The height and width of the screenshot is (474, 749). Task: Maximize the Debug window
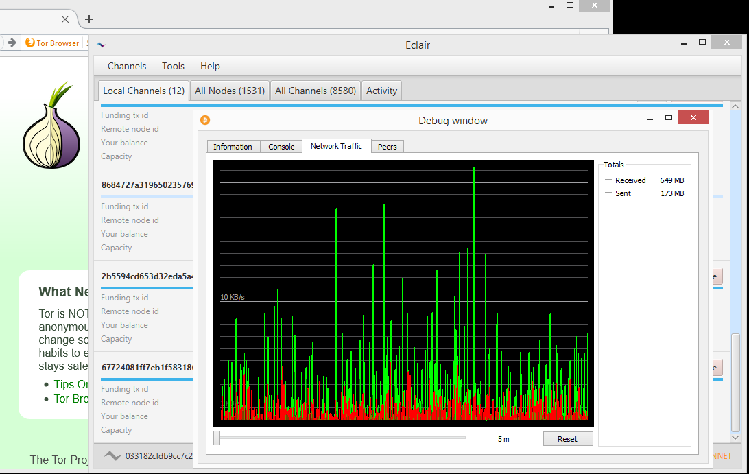tap(669, 117)
